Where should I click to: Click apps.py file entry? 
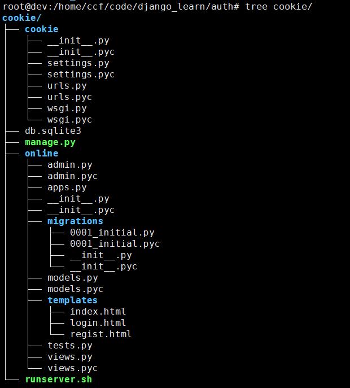click(67, 188)
